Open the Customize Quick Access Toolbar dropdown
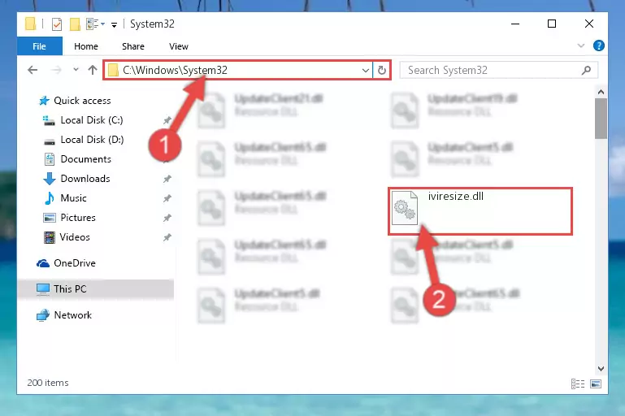The image size is (625, 416). click(x=114, y=25)
